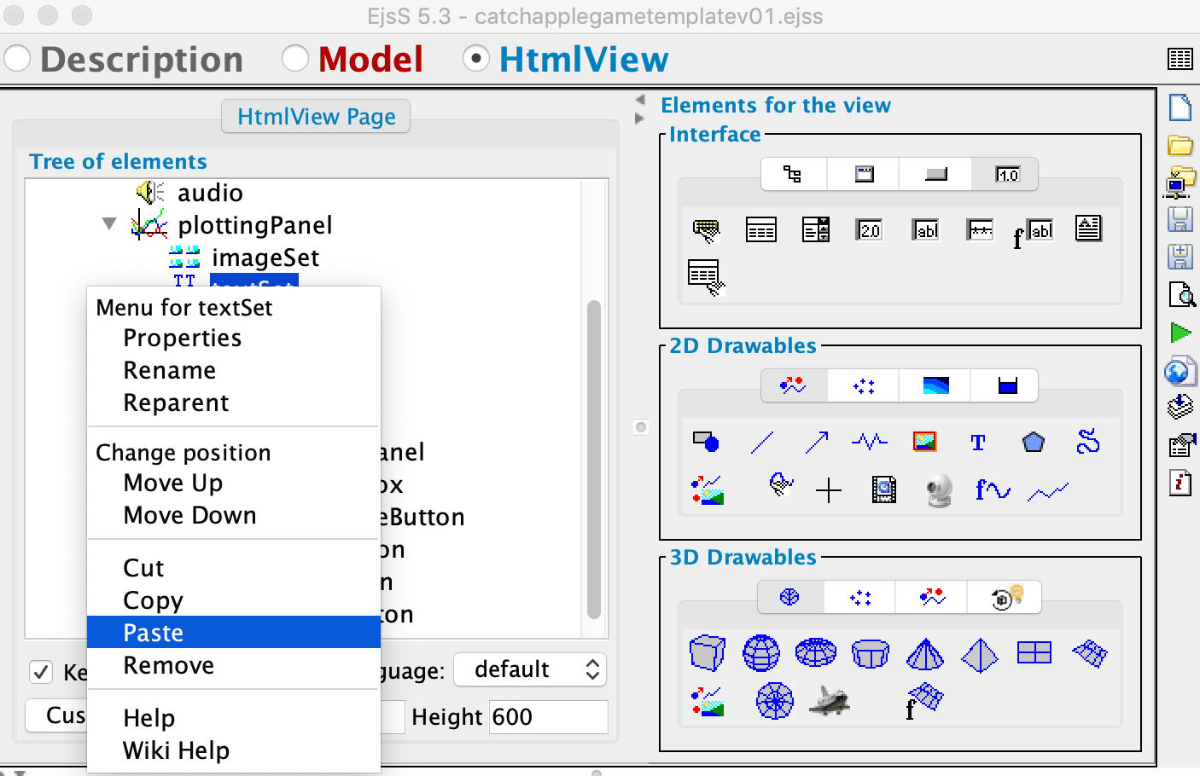
Task: Select the space shuttle 3D object icon
Action: [x=828, y=701]
